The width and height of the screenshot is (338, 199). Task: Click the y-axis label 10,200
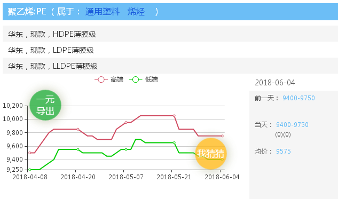click(x=13, y=106)
